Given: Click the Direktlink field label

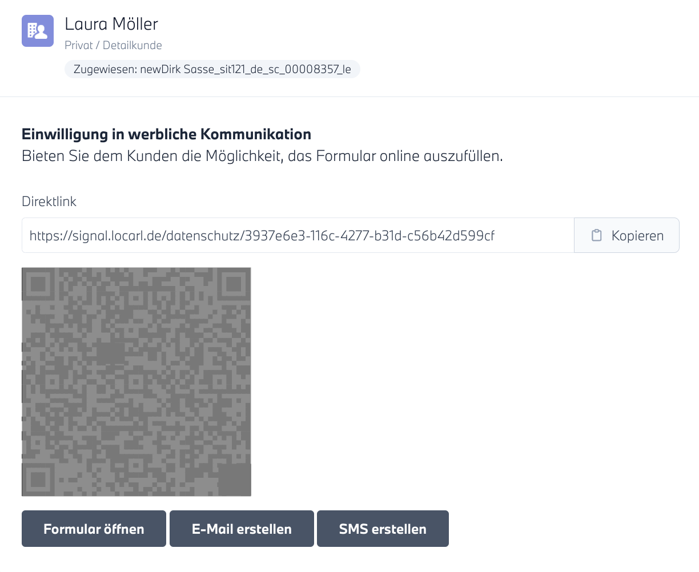Looking at the screenshot, I should 49,202.
